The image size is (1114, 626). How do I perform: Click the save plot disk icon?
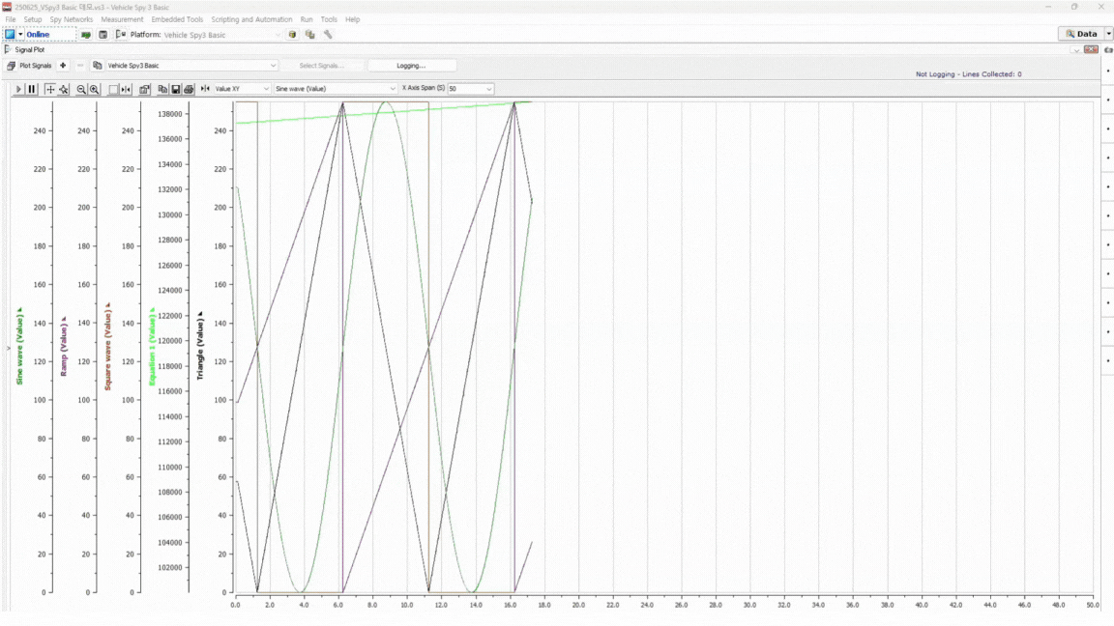tap(176, 89)
